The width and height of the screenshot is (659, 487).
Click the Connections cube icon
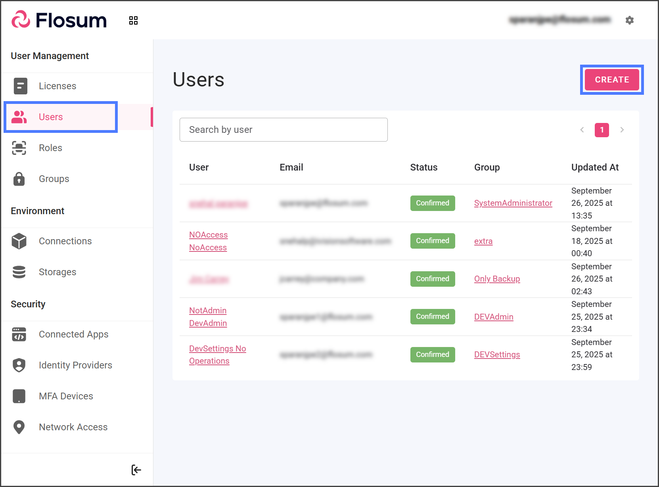click(x=19, y=241)
